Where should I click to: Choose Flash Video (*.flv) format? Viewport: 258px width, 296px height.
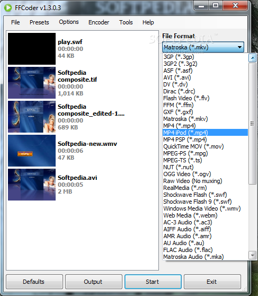point(205,98)
